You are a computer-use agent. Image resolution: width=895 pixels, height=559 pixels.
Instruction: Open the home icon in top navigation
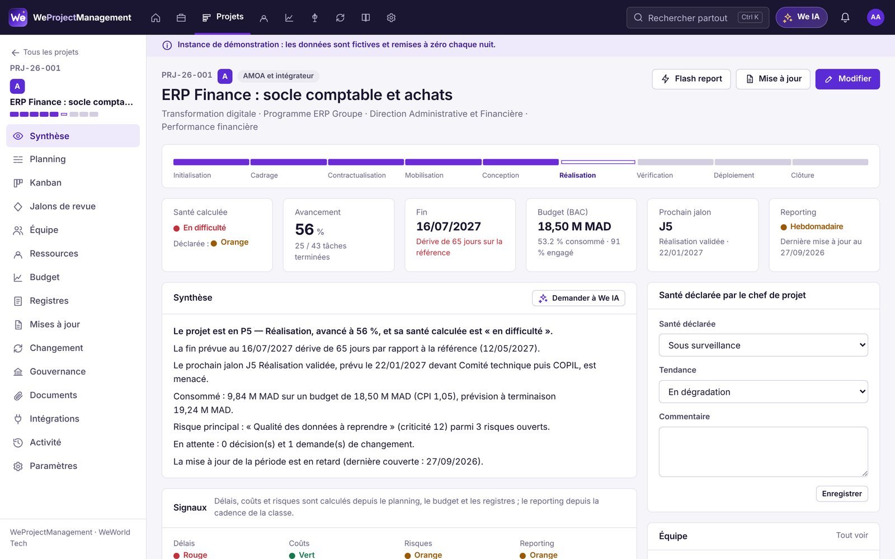(x=156, y=17)
